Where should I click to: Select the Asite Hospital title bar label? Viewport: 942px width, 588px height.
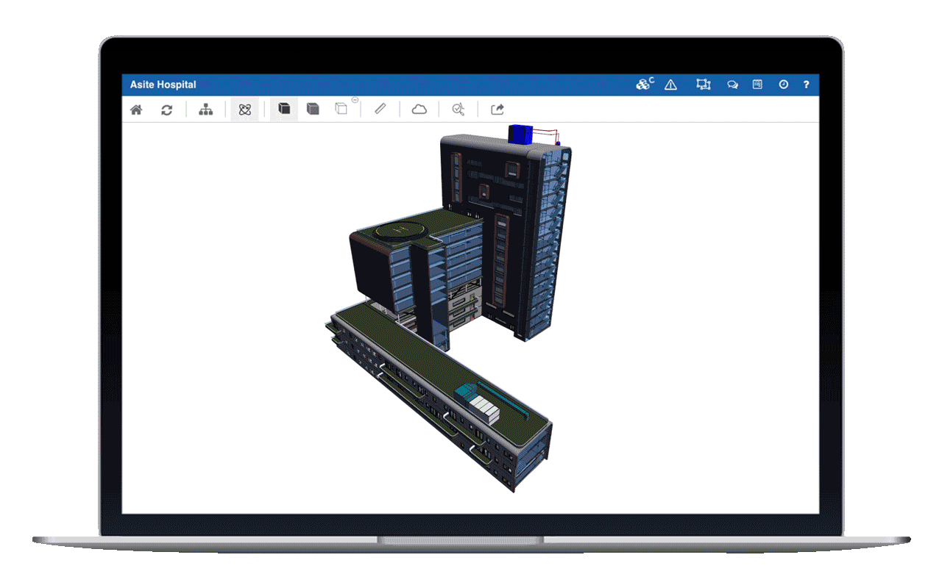coord(163,84)
